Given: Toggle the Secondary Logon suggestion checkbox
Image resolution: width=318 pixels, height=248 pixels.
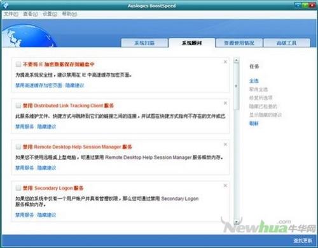Looking at the screenshot, I should pos(18,188).
